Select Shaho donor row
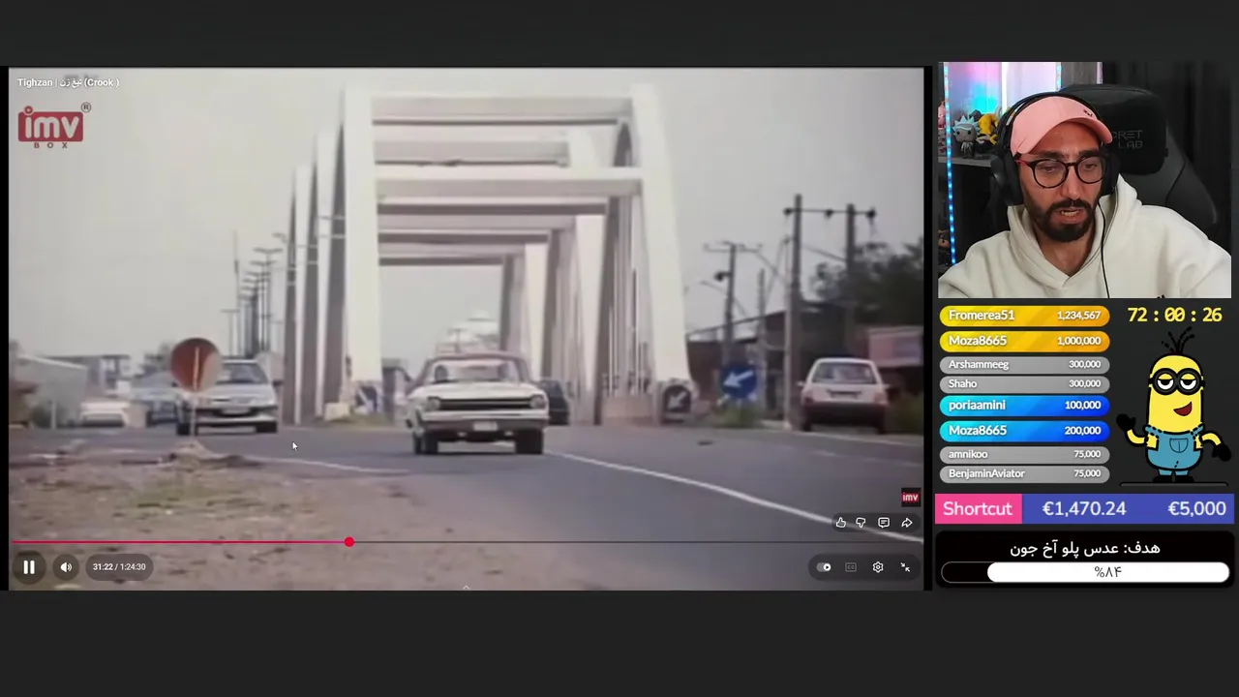This screenshot has width=1239, height=697. point(1024,383)
